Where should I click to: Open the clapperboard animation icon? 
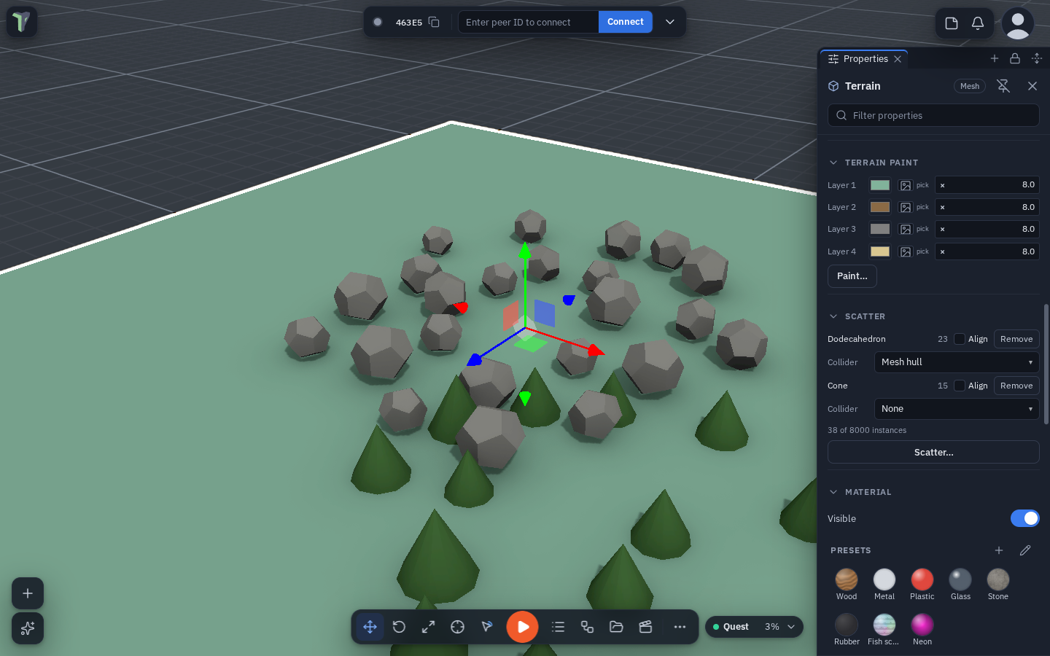pos(645,627)
